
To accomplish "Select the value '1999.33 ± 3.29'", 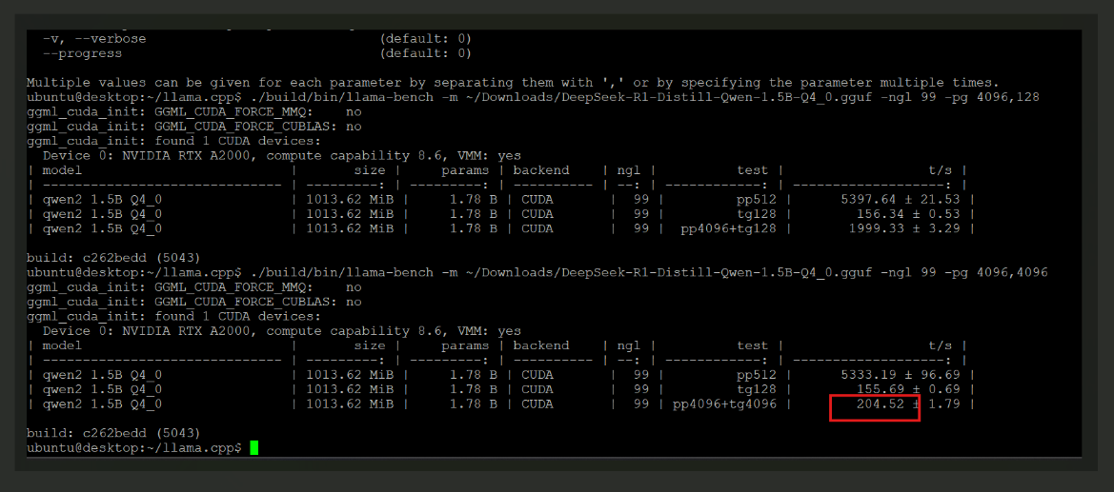I will pyautogui.click(x=903, y=228).
